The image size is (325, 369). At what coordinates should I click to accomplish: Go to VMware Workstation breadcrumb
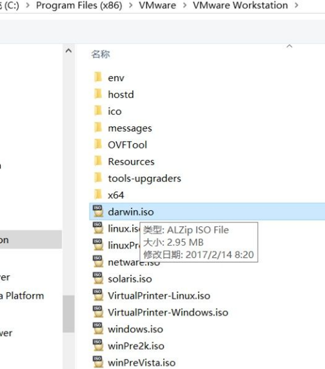tap(241, 5)
